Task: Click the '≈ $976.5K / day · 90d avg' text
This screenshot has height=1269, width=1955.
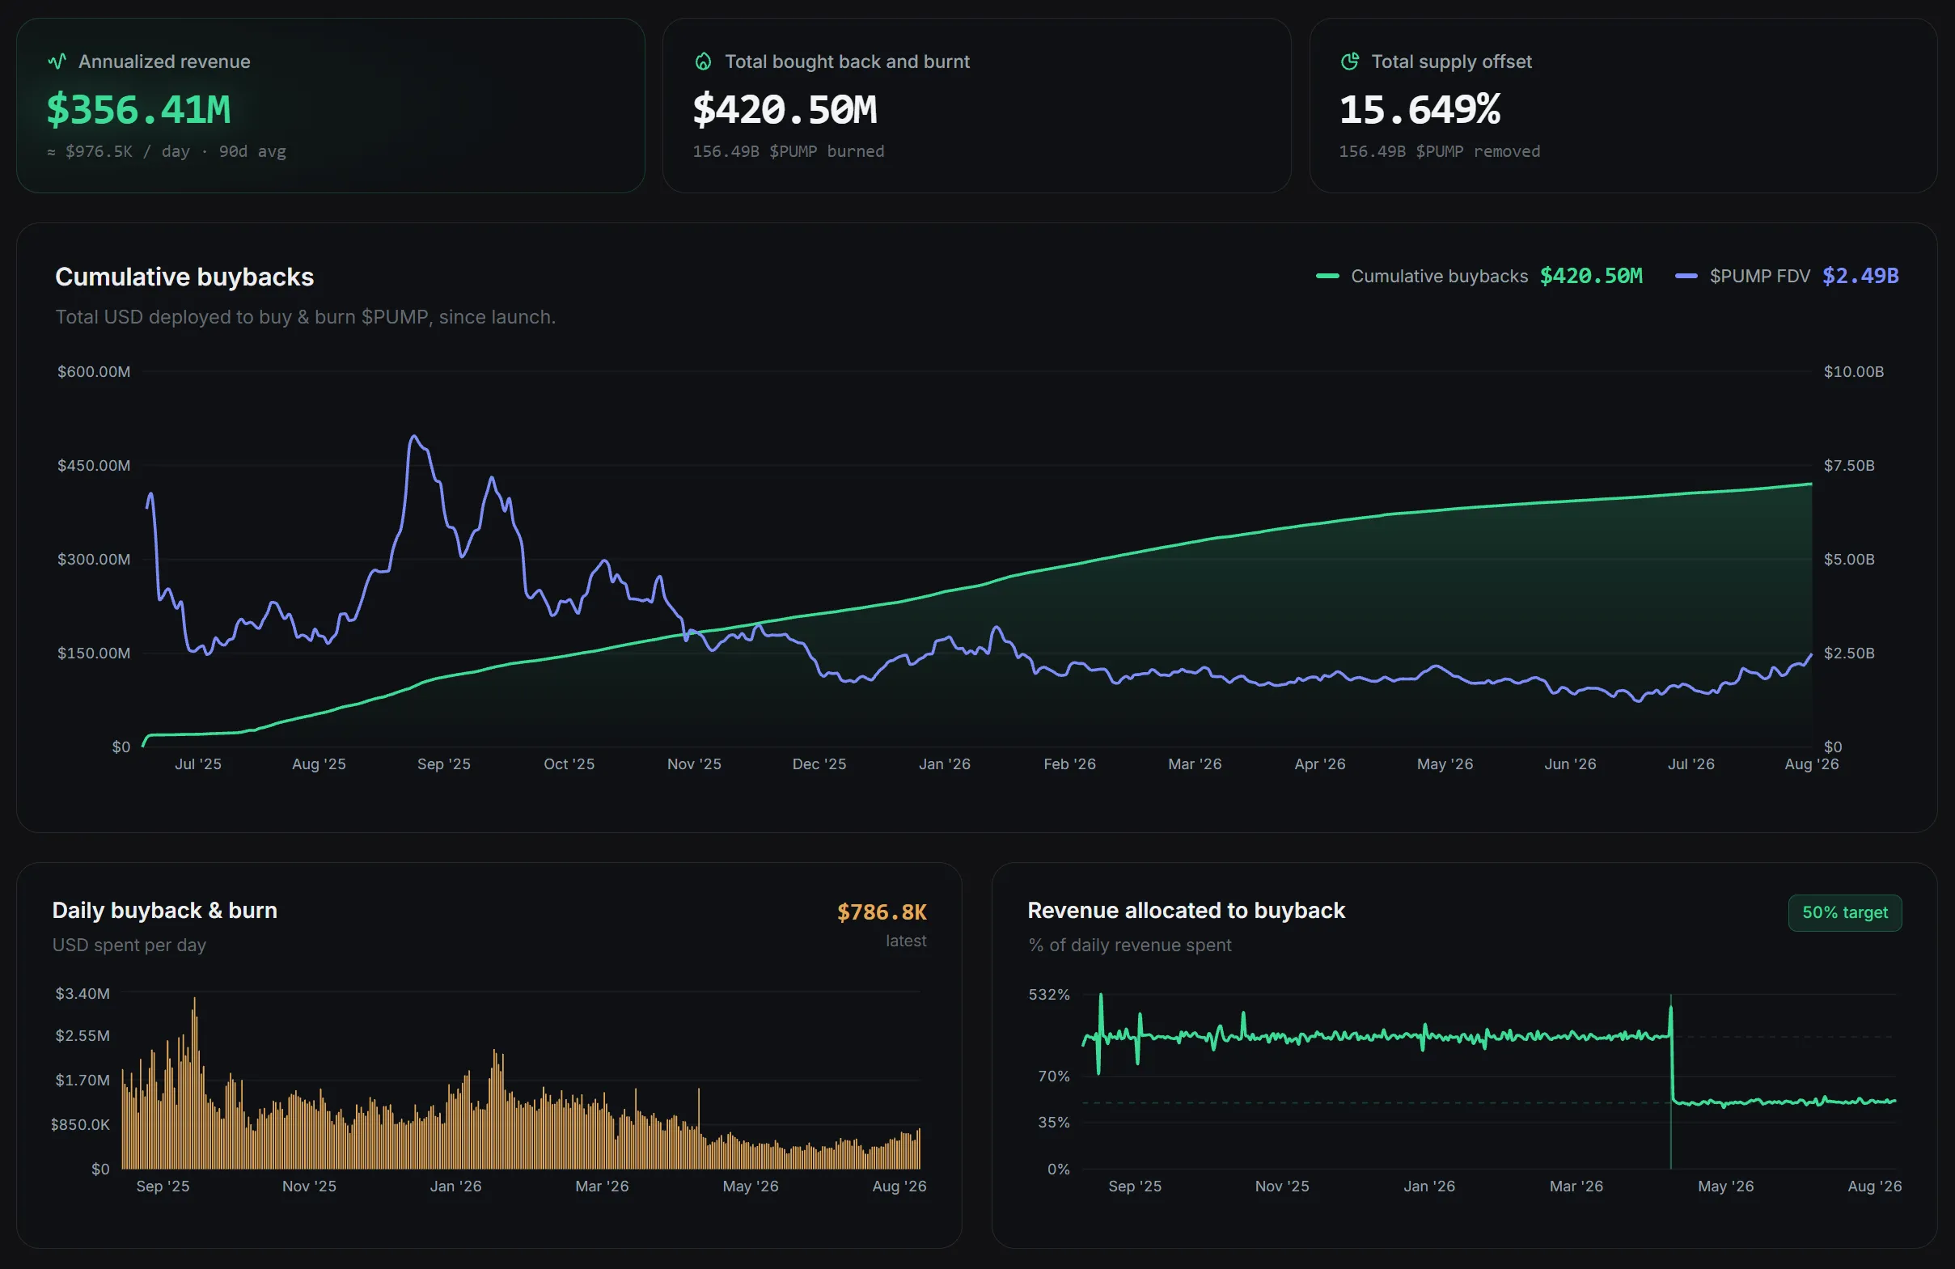Action: point(167,151)
